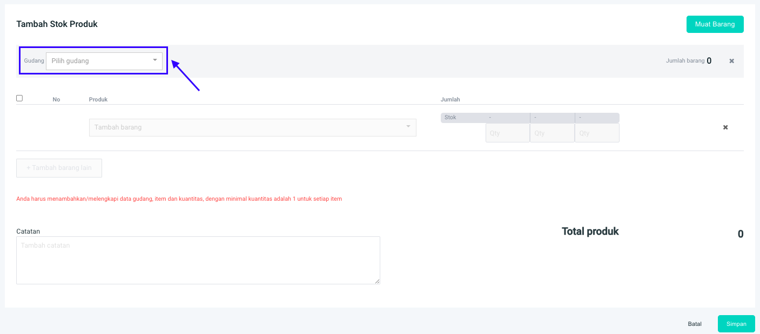Image resolution: width=760 pixels, height=334 pixels.
Task: Click the caret arrow of Tambah barang selector
Action: tap(408, 127)
